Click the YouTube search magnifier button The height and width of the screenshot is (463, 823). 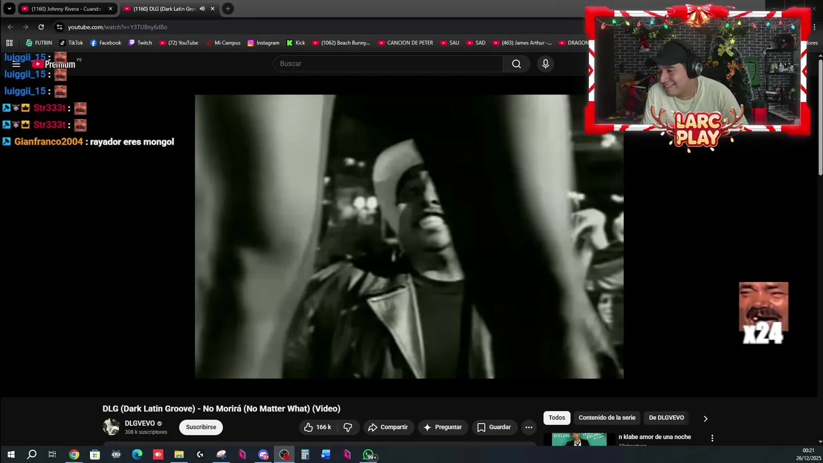[516, 64]
